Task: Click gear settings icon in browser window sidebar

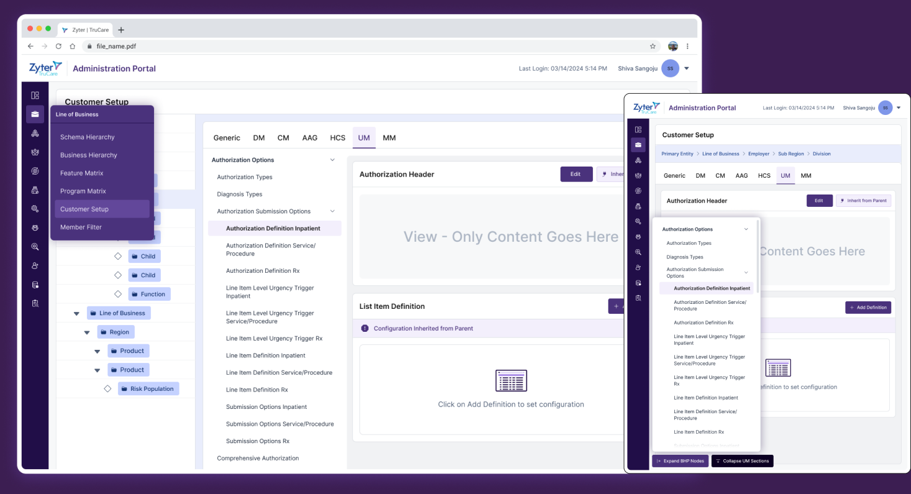Action: point(35,209)
